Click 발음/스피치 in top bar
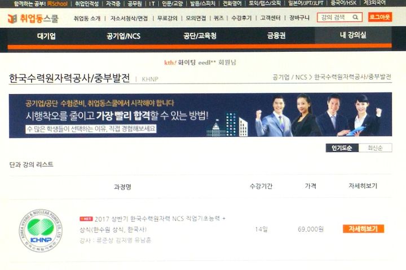This screenshot has width=406, height=270. pyautogui.click(x=203, y=3)
